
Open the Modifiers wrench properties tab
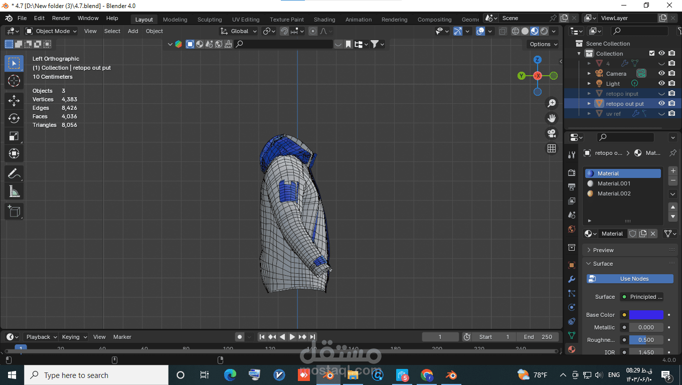click(x=572, y=279)
